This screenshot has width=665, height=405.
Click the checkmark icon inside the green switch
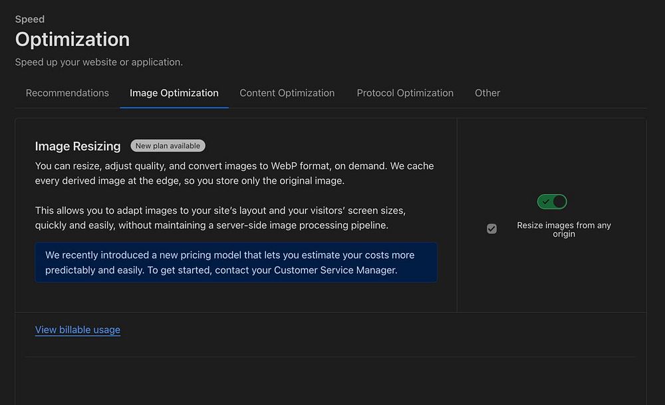[x=546, y=202]
